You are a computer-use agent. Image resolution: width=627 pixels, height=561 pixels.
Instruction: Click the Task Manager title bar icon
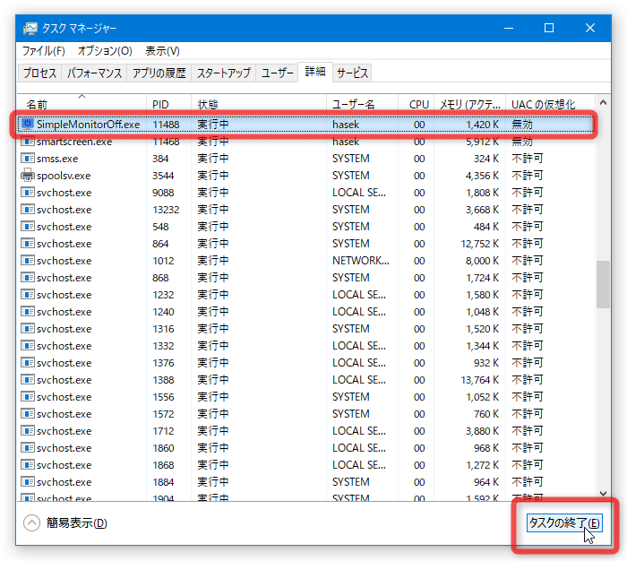click(30, 29)
